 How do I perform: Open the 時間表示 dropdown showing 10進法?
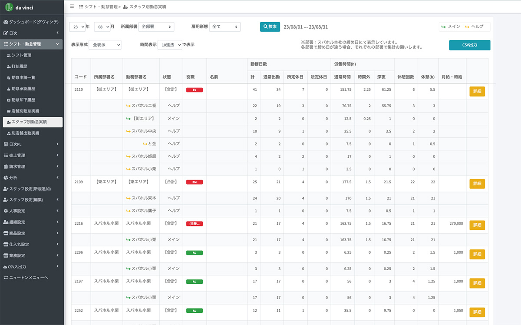[170, 45]
